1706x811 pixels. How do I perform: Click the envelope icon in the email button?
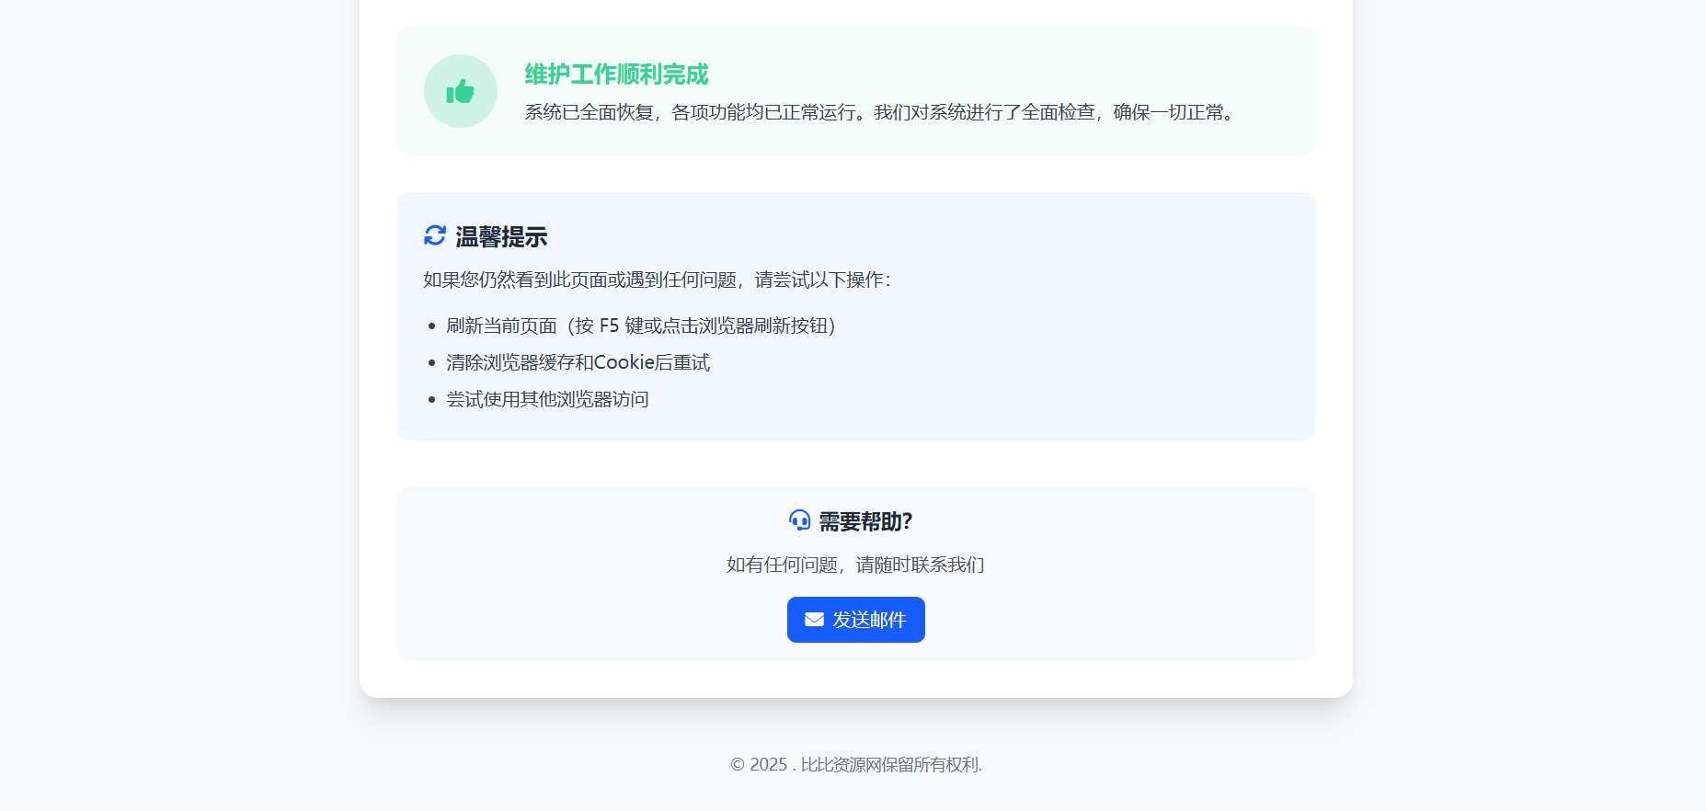point(814,620)
